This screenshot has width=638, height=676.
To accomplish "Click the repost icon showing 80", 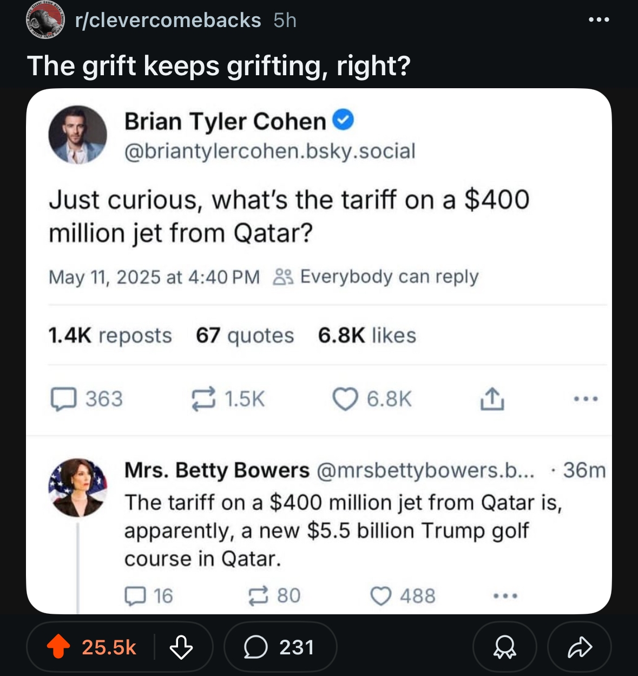I will pos(258,596).
